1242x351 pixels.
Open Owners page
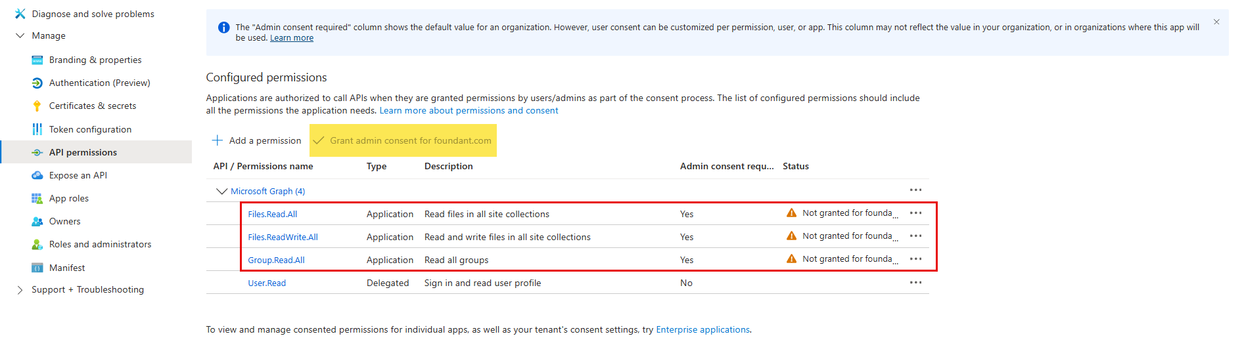coord(65,221)
